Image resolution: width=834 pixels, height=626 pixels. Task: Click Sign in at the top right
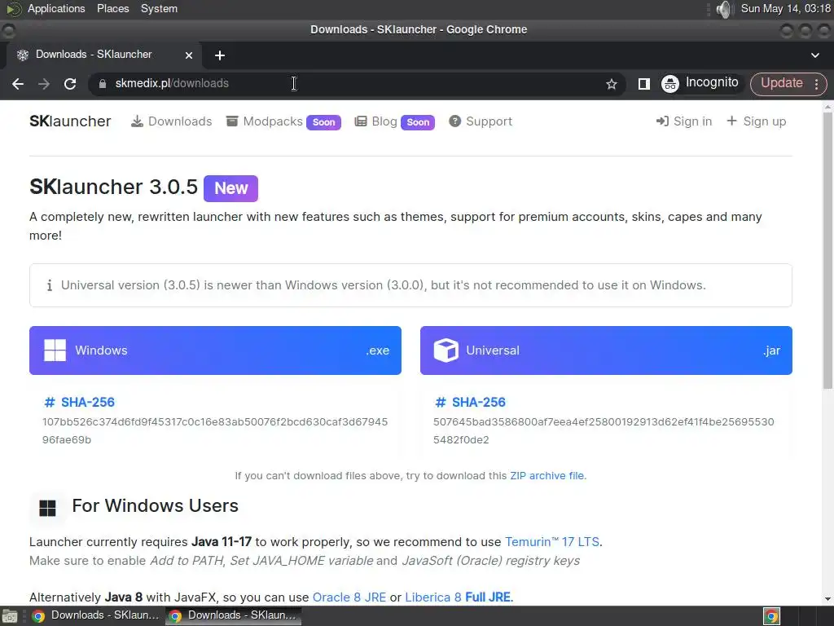click(684, 121)
